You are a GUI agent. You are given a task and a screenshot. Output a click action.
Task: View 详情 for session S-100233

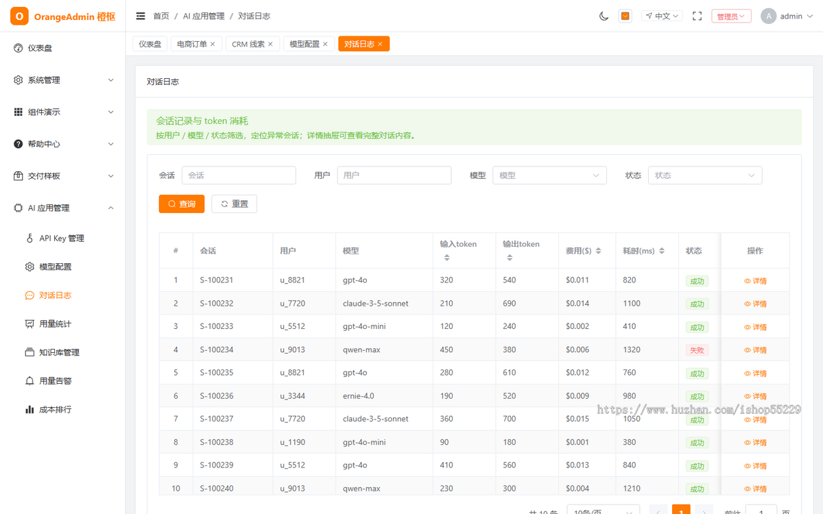click(x=755, y=327)
